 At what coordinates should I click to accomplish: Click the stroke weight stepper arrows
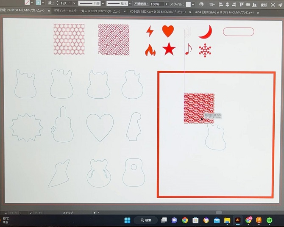58,3
